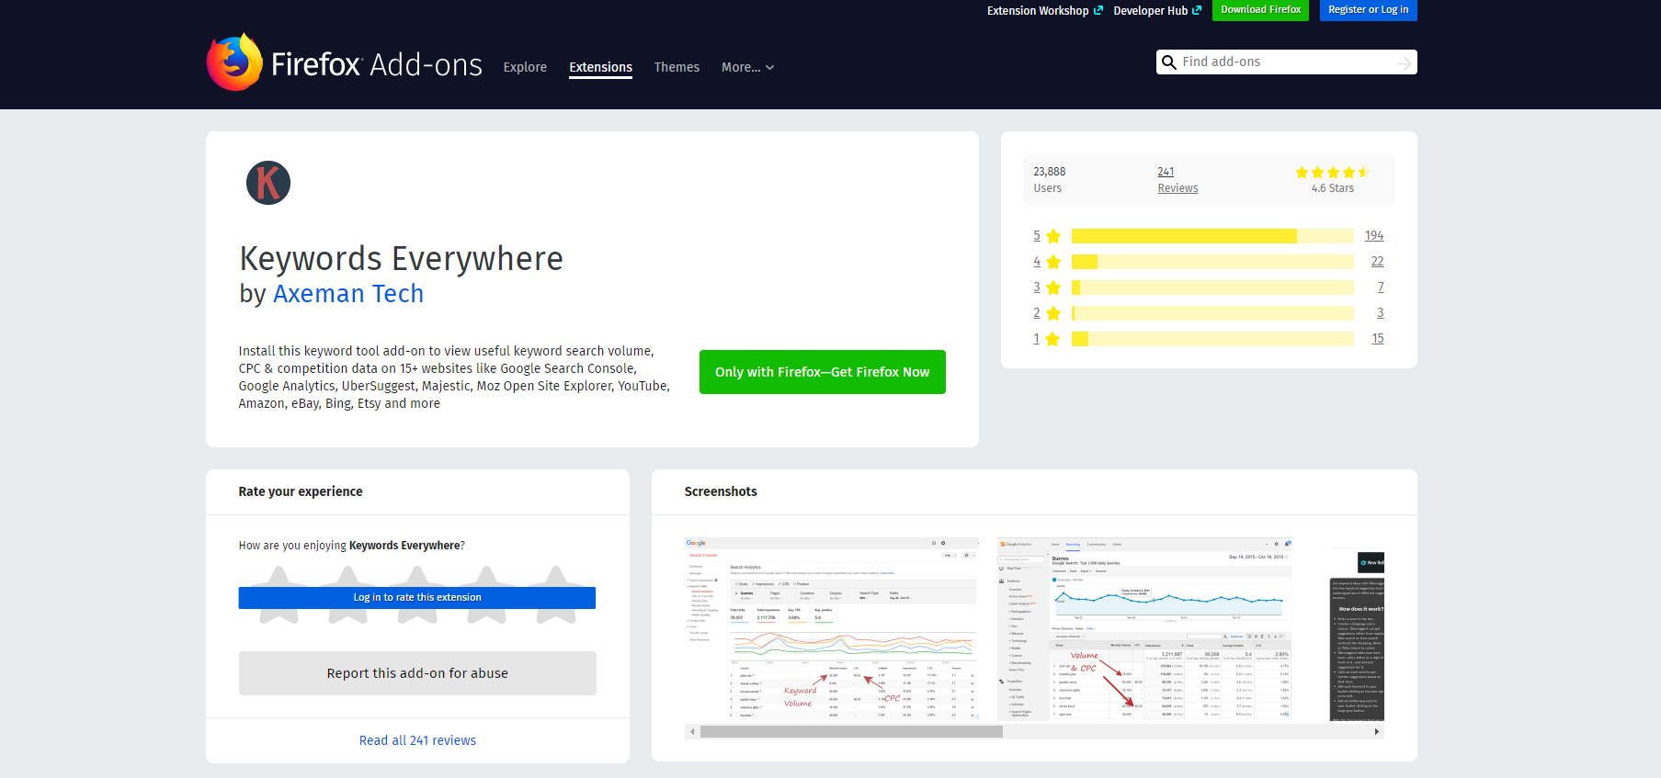
Task: Click the screenshots horizontal scrollbar thumb
Action: pyautogui.click(x=851, y=732)
